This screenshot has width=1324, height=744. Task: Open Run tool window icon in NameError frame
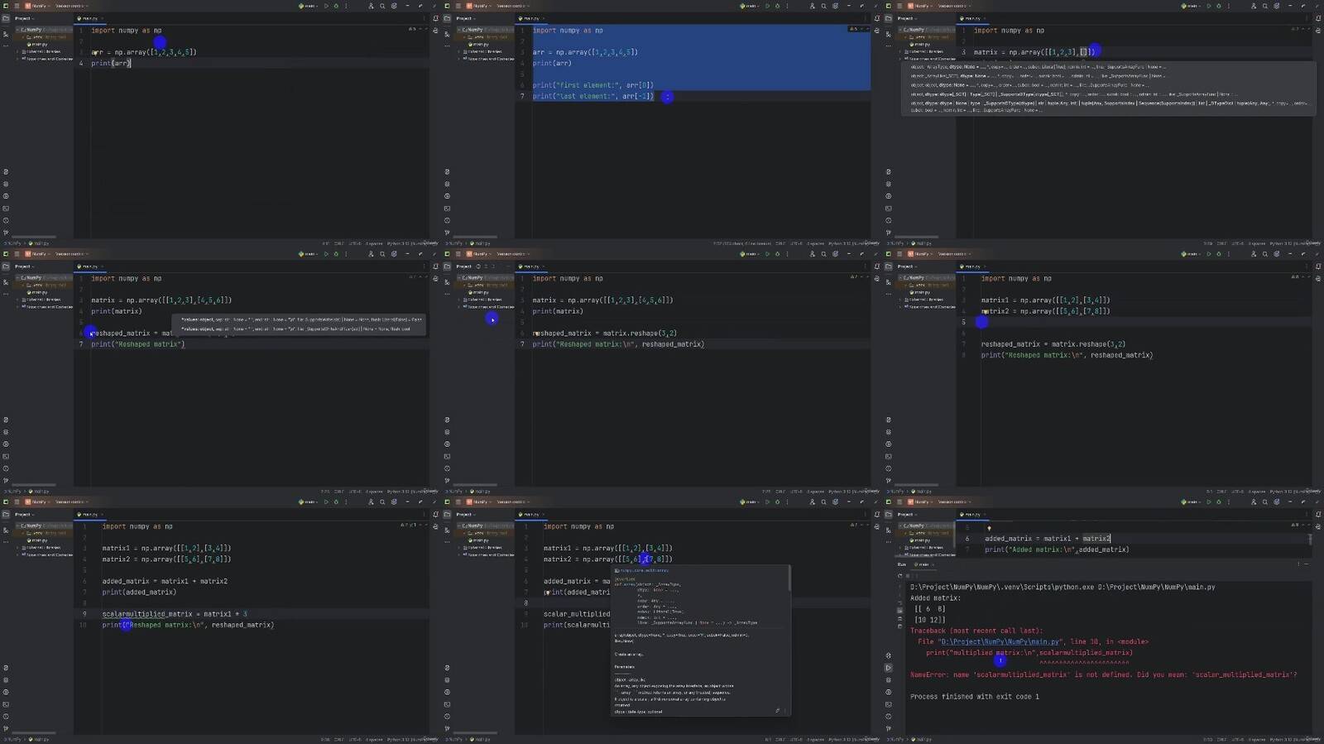(888, 668)
